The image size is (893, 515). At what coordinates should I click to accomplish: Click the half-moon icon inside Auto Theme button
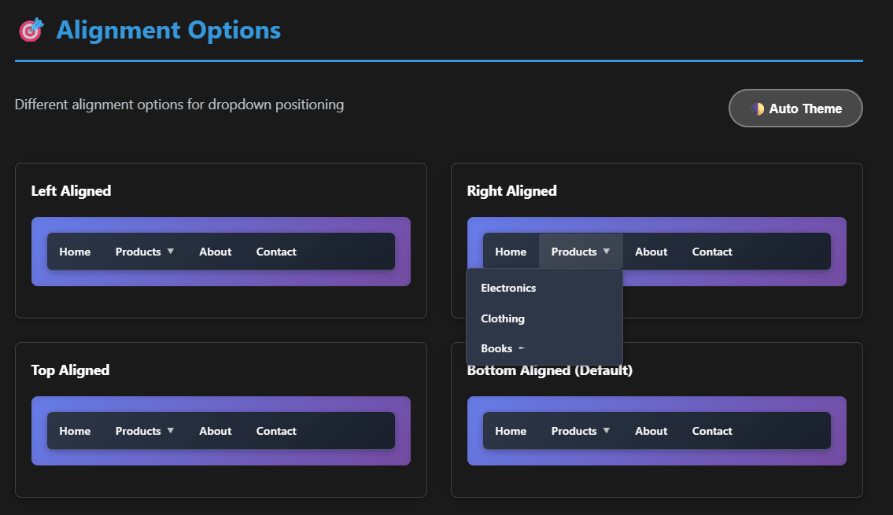coord(759,109)
